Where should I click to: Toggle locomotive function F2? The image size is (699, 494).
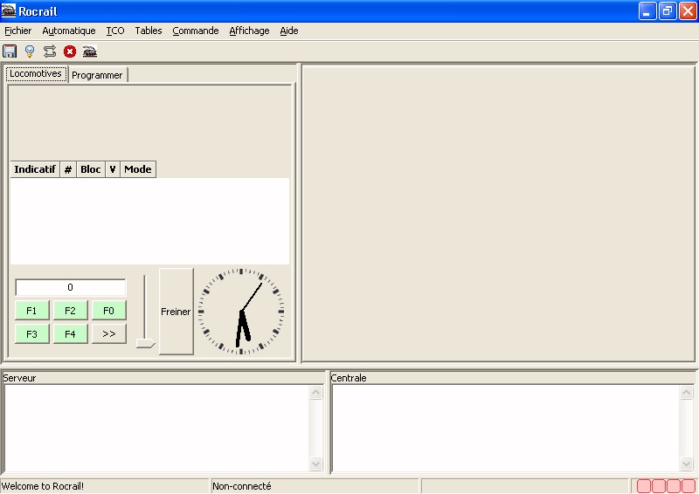71,311
